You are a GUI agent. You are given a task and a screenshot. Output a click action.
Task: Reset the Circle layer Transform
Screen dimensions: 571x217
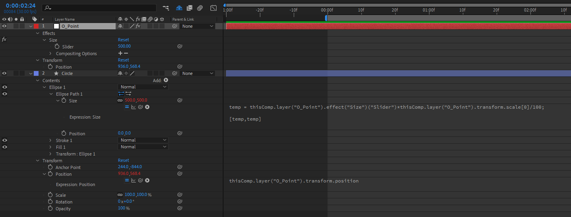[123, 161]
